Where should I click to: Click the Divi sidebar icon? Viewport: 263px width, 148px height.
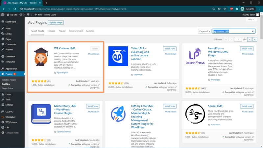pyautogui.click(x=3, y=127)
